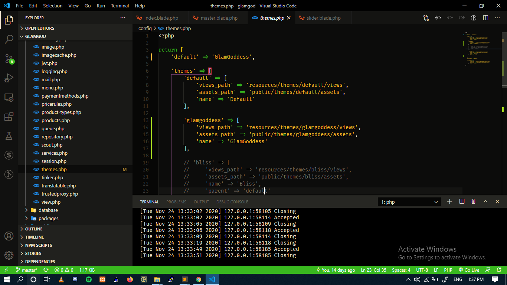Screen dimensions: 507x285
Task: Open the Storybook S activity icon
Action: [x=9, y=155]
